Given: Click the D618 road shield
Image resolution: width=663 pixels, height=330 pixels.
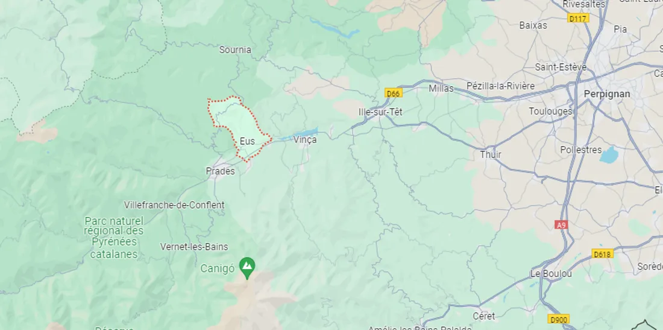Looking at the screenshot, I should (602, 254).
